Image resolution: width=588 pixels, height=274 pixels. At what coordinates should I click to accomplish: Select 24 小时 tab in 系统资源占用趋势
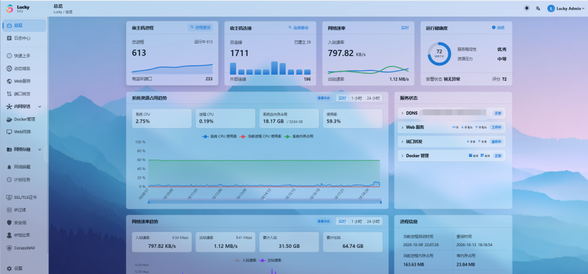373,98
